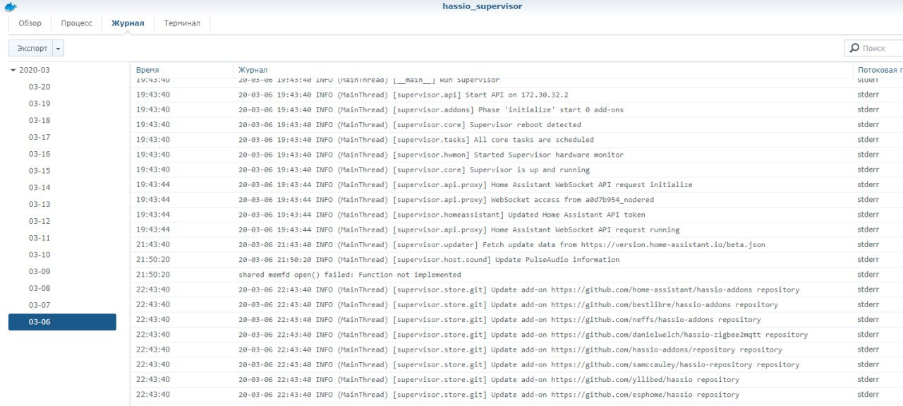Switch to the Процесс tab
Viewport: 903px width, 406px height.
pos(76,23)
